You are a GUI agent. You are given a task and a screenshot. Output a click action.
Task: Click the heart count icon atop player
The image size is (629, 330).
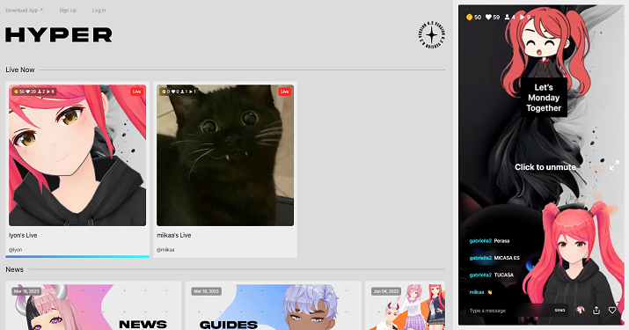(x=488, y=17)
